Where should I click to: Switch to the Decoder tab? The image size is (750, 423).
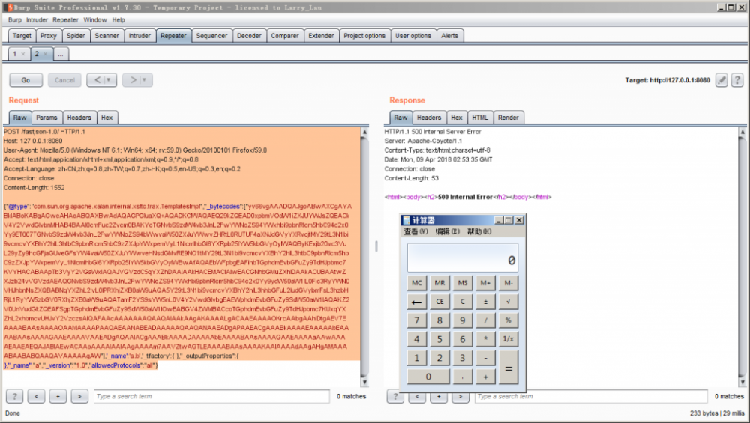pyautogui.click(x=249, y=36)
